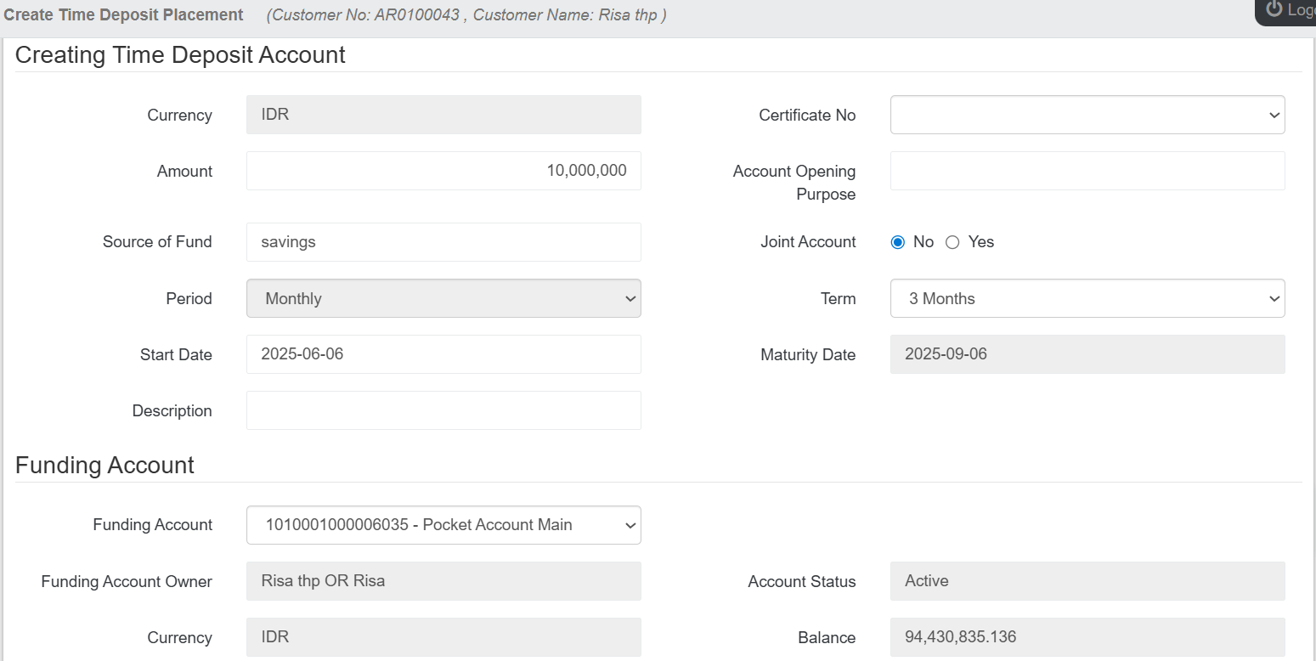This screenshot has height=661, width=1316.
Task: Click the Create Time Deposit Placement title
Action: (x=124, y=15)
